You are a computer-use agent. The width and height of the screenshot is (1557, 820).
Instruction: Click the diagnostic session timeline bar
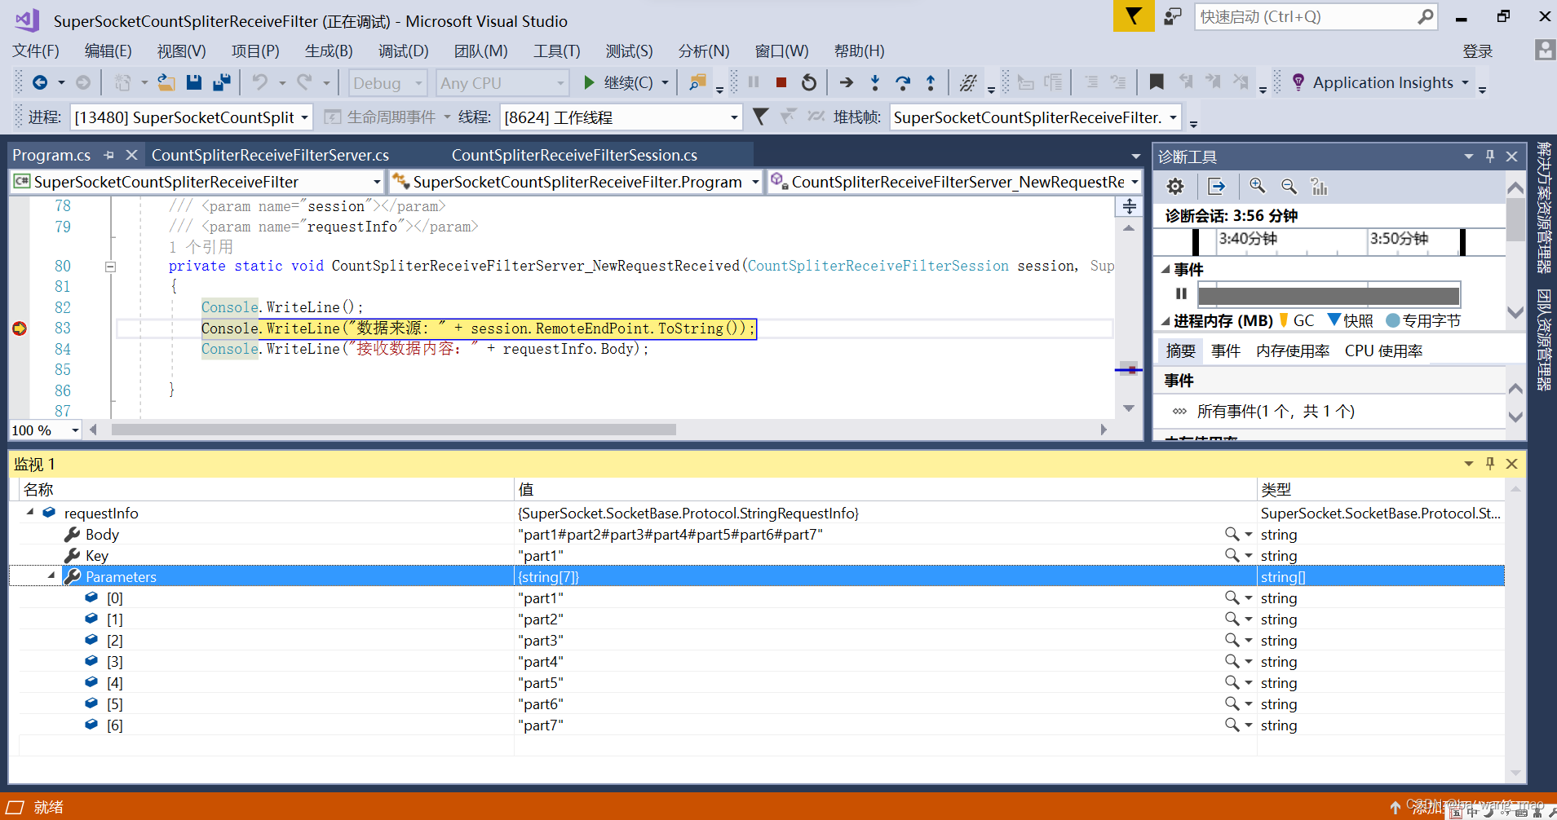click(x=1329, y=241)
